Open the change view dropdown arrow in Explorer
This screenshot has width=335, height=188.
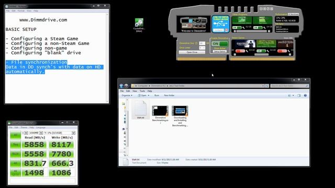click(293, 96)
